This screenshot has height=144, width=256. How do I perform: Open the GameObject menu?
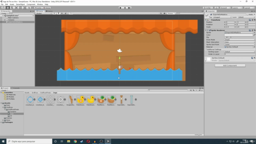pyautogui.click(x=20, y=4)
